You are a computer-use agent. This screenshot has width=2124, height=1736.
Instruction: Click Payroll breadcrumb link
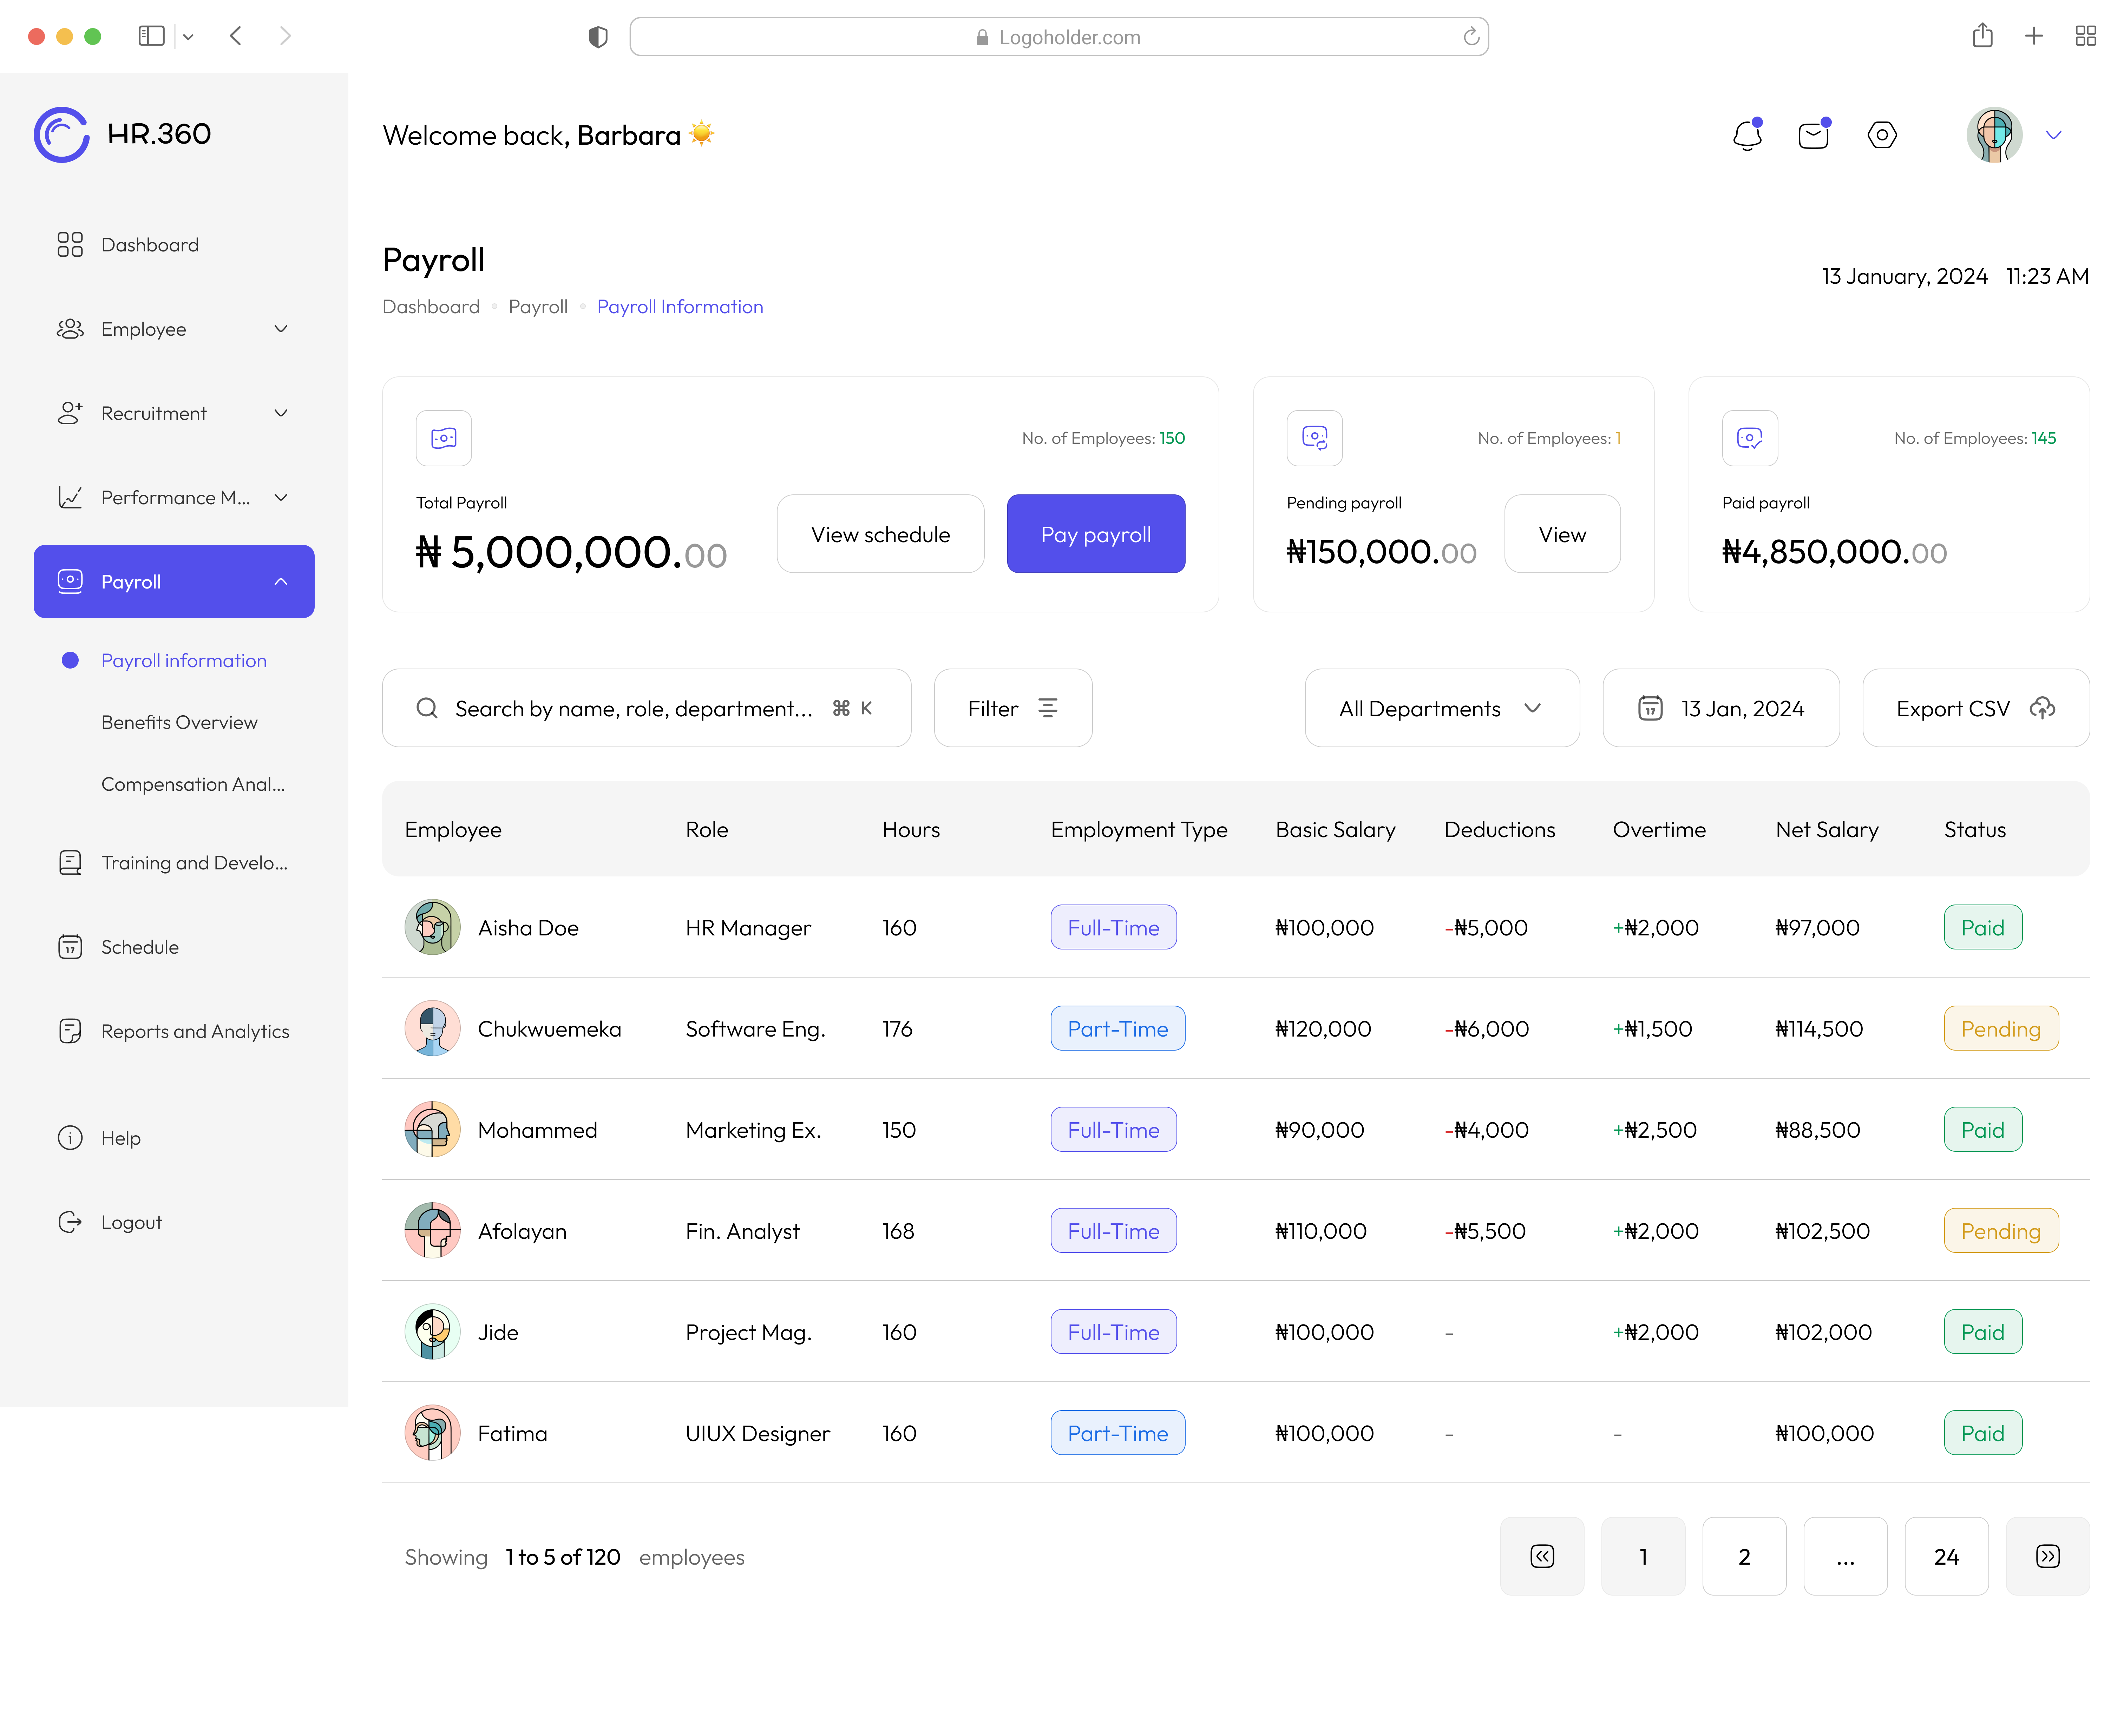[538, 307]
